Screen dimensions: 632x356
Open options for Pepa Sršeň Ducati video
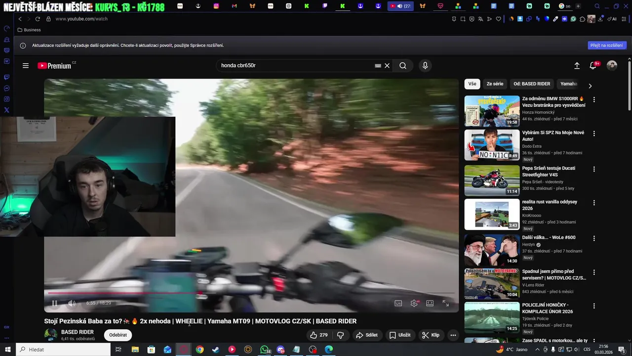coord(594,169)
